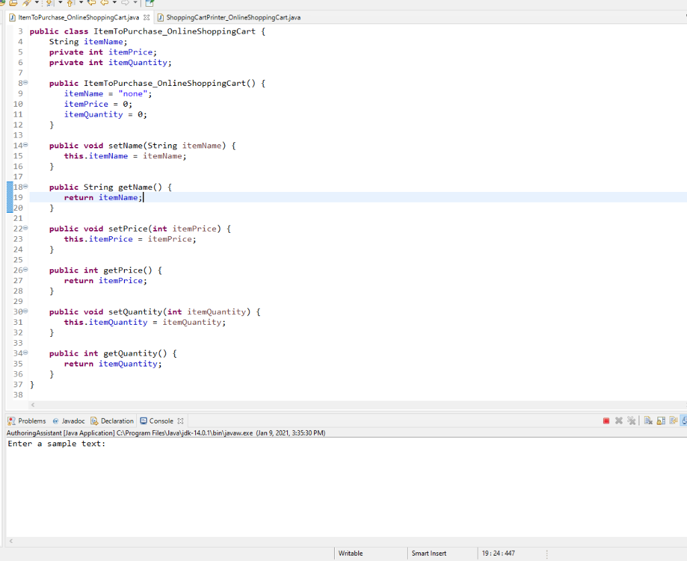Screen dimensions: 687x561
Task: Collapse the getName method at line 18
Action: coord(25,187)
